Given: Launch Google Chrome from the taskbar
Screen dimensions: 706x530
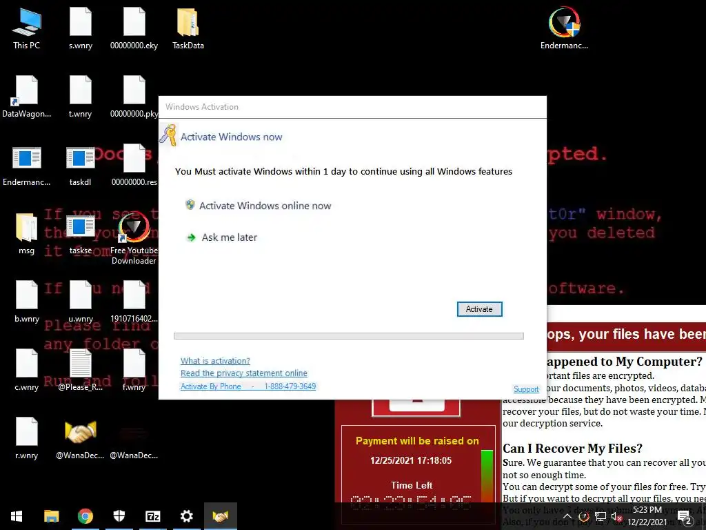Looking at the screenshot, I should 85,516.
